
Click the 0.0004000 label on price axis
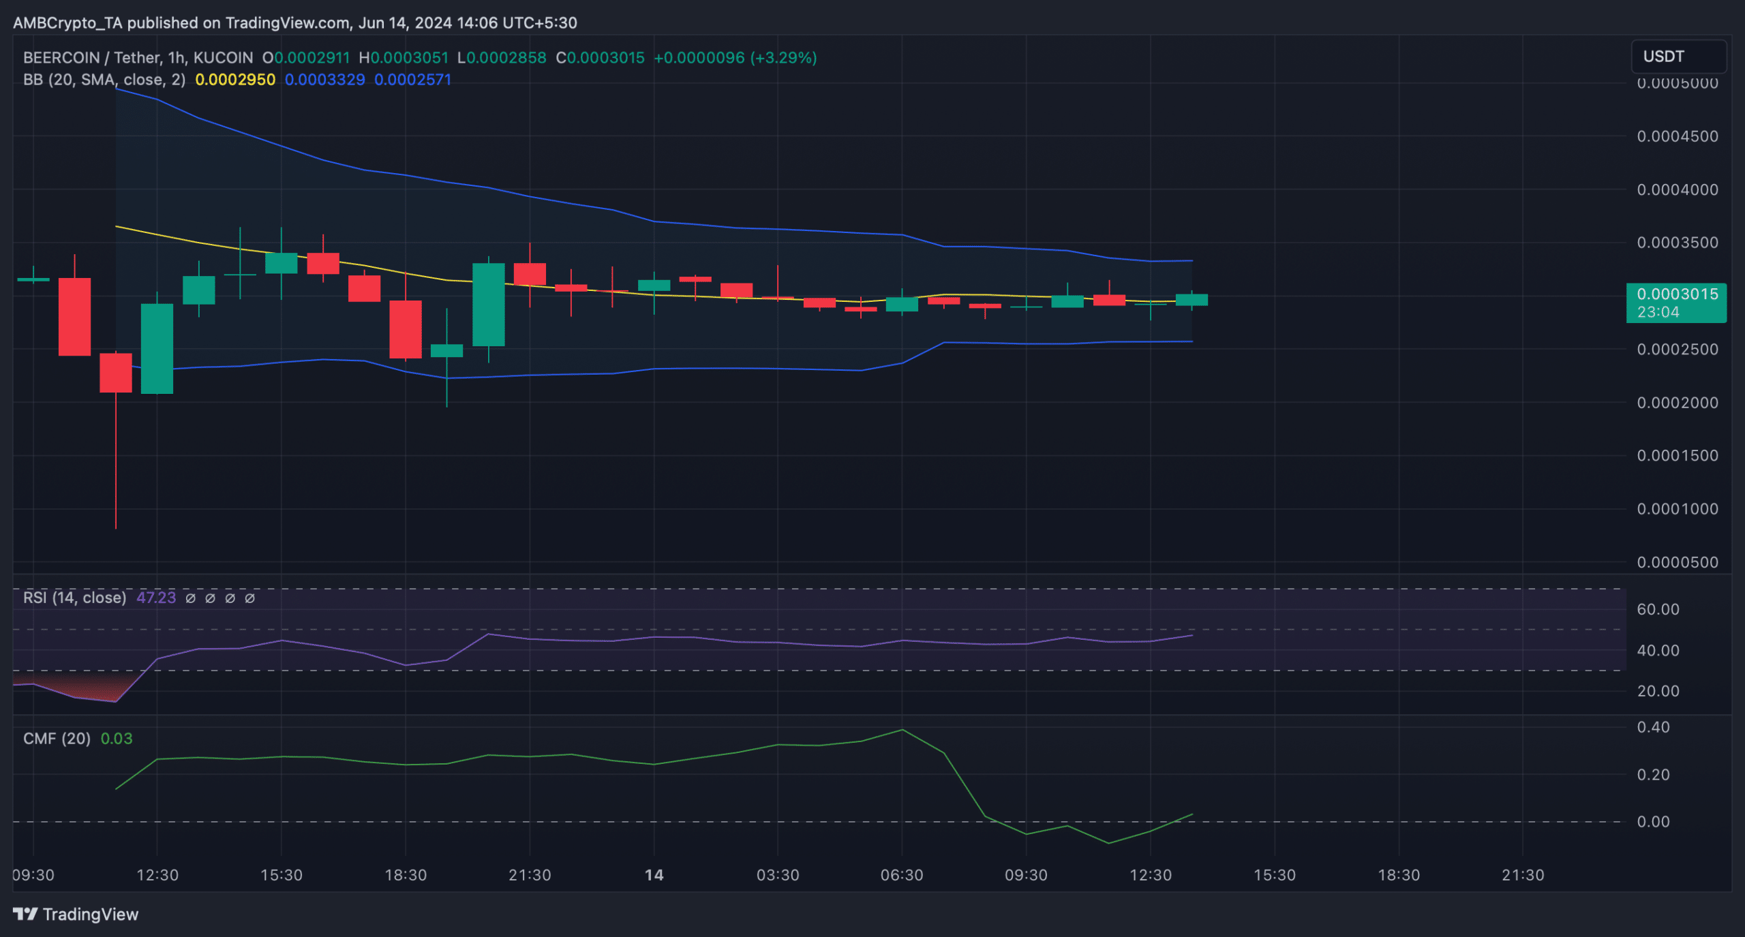click(x=1677, y=189)
